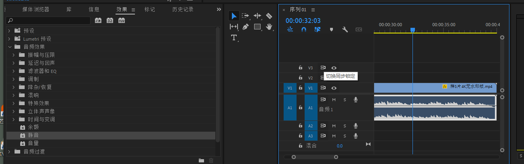This screenshot has width=524, height=164.
Task: Select the Razor tool
Action: [269, 16]
